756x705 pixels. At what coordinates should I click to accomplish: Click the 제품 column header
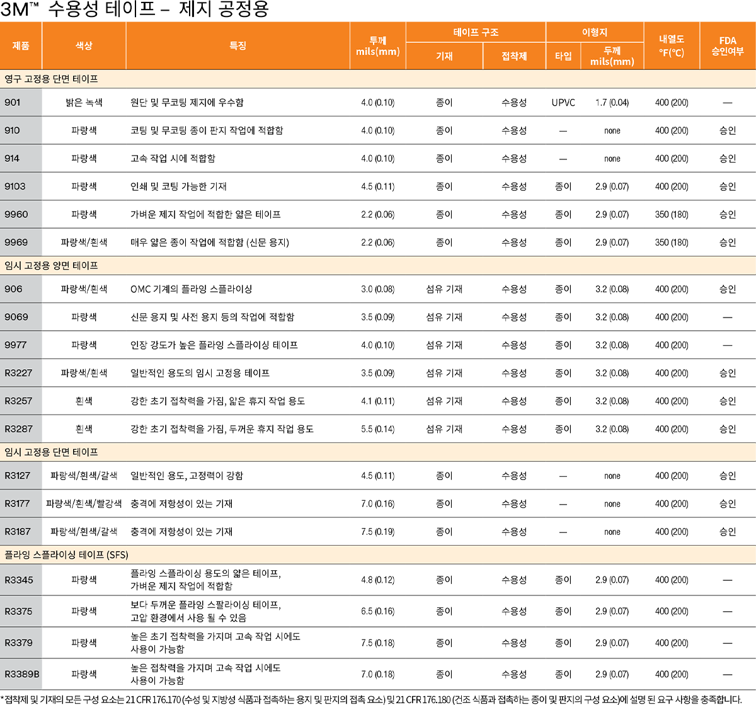[21, 45]
